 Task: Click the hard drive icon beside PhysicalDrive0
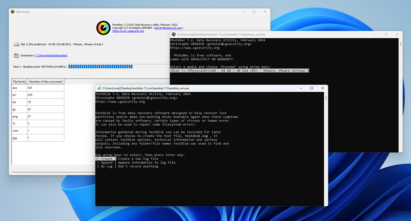point(16,44)
